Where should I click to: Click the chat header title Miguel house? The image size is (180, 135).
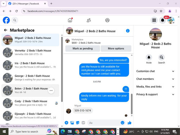95,31
